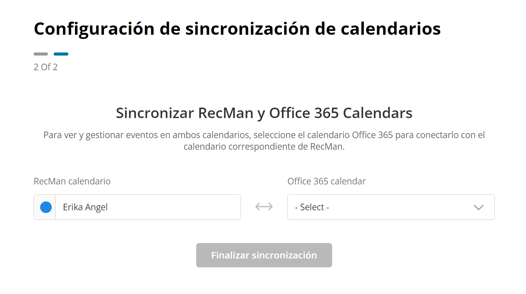This screenshot has width=526, height=294.
Task: Click the 'calendario correspondiente de RecMan' text line
Action: click(x=264, y=147)
